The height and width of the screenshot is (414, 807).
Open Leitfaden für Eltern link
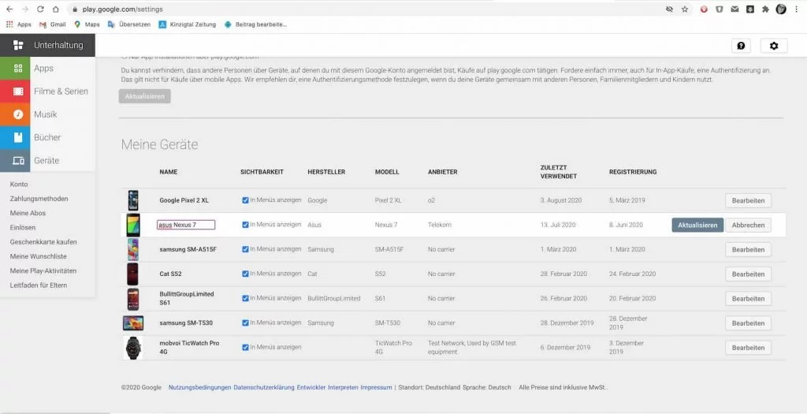39,285
